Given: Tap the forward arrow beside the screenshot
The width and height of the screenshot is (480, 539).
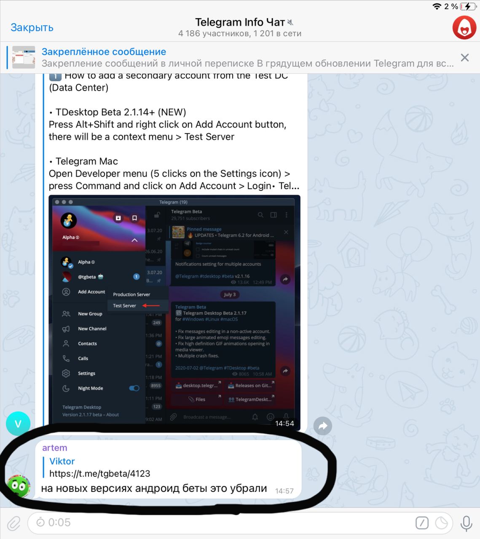Looking at the screenshot, I should [x=323, y=426].
